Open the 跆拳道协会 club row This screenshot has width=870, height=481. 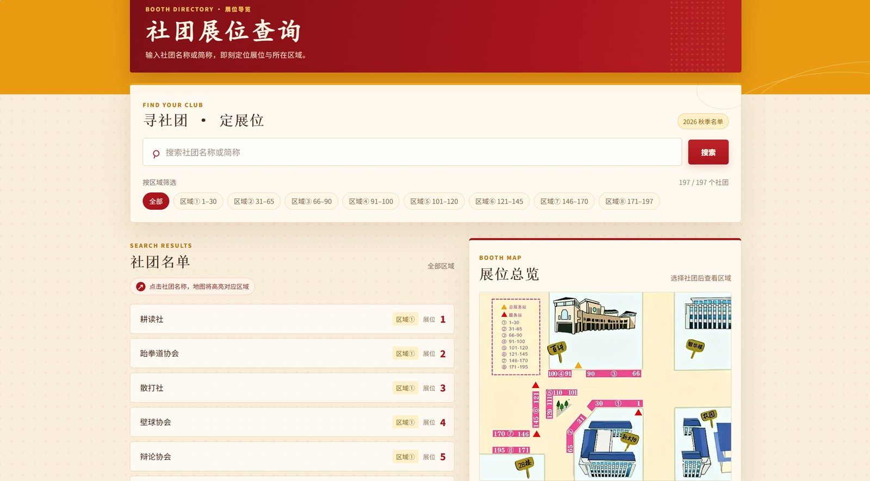(292, 353)
